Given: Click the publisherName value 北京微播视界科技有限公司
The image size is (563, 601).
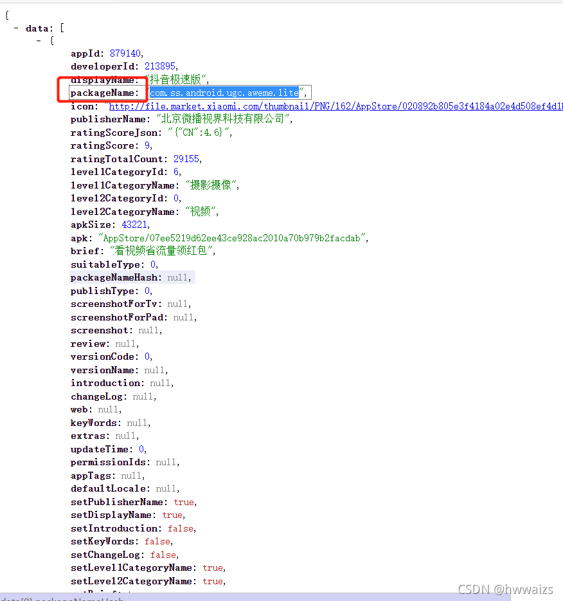Looking at the screenshot, I should point(222,119).
